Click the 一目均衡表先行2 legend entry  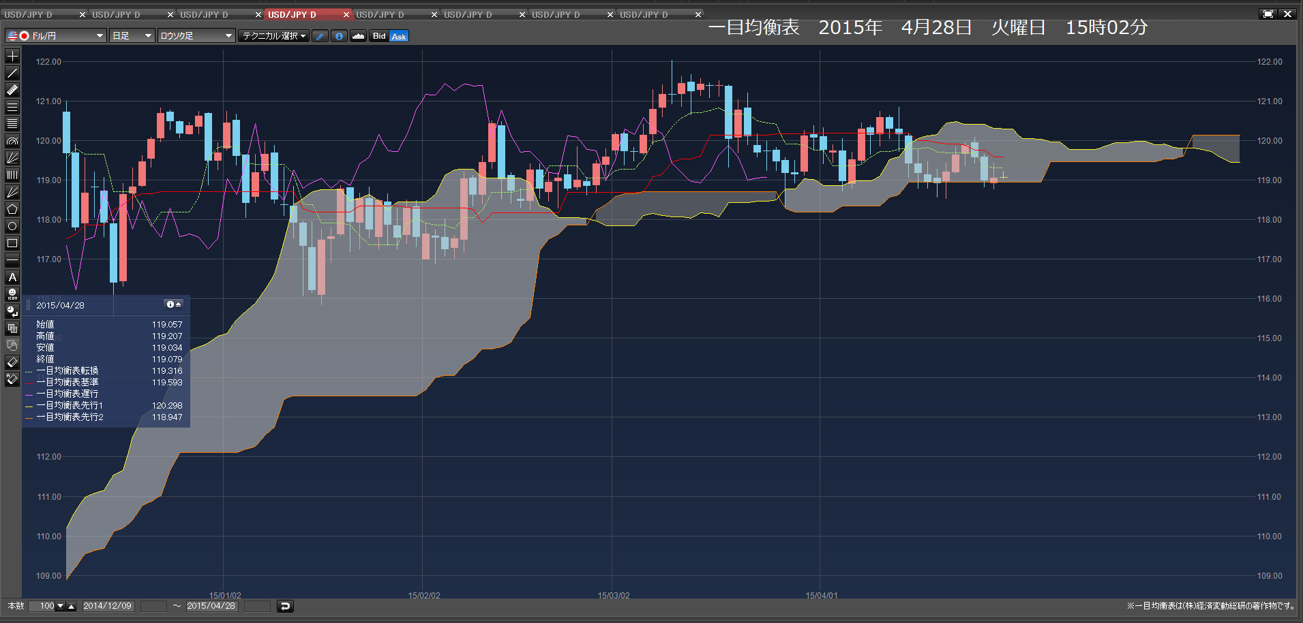pos(70,417)
